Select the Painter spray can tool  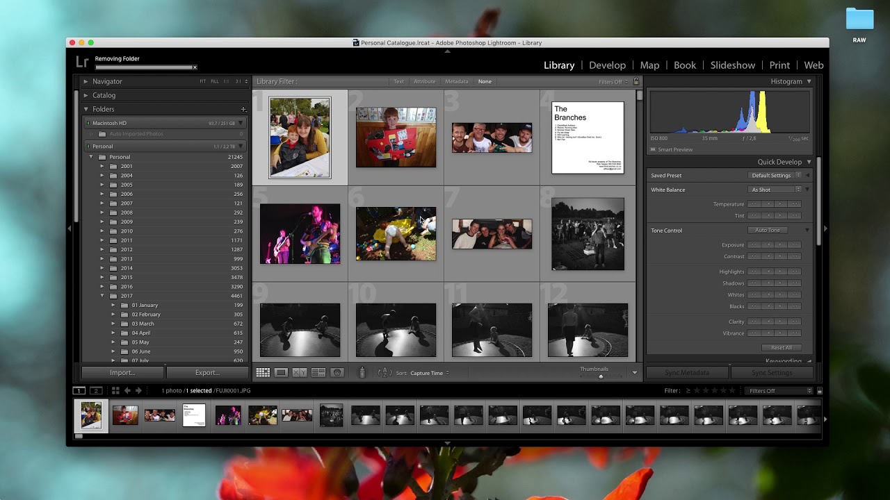[x=362, y=373]
